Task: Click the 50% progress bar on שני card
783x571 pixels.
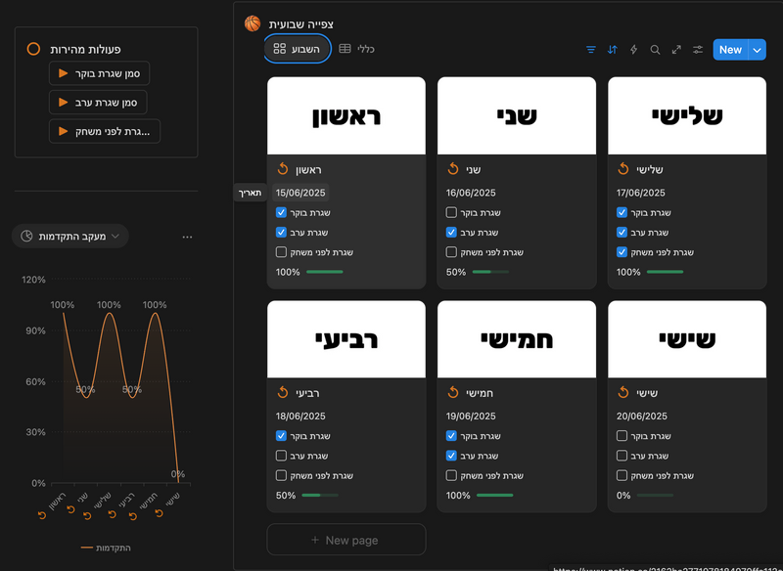Action: click(490, 272)
